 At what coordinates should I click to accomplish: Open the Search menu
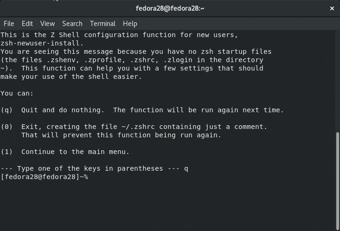point(72,24)
